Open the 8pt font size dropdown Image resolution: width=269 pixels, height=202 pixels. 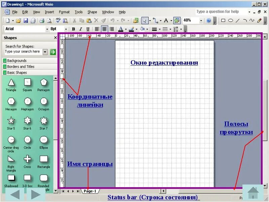(x=66, y=29)
